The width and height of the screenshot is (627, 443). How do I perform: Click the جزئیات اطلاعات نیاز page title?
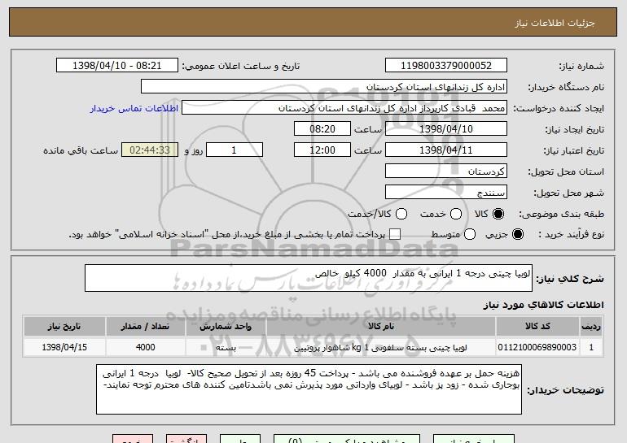[555, 23]
